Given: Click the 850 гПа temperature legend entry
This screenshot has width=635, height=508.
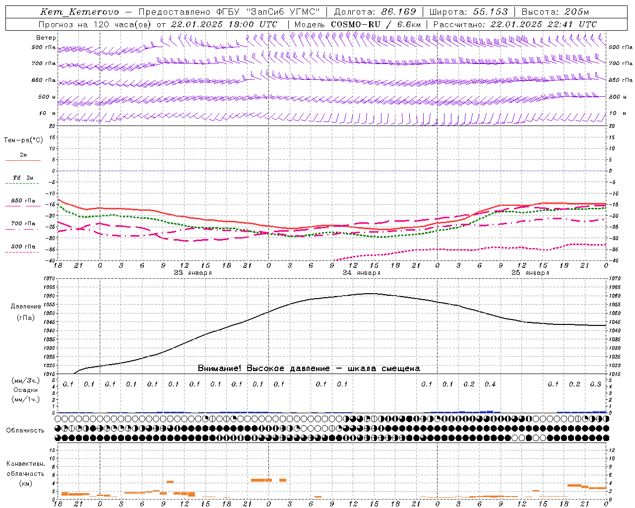Looking at the screenshot, I should tap(23, 203).
